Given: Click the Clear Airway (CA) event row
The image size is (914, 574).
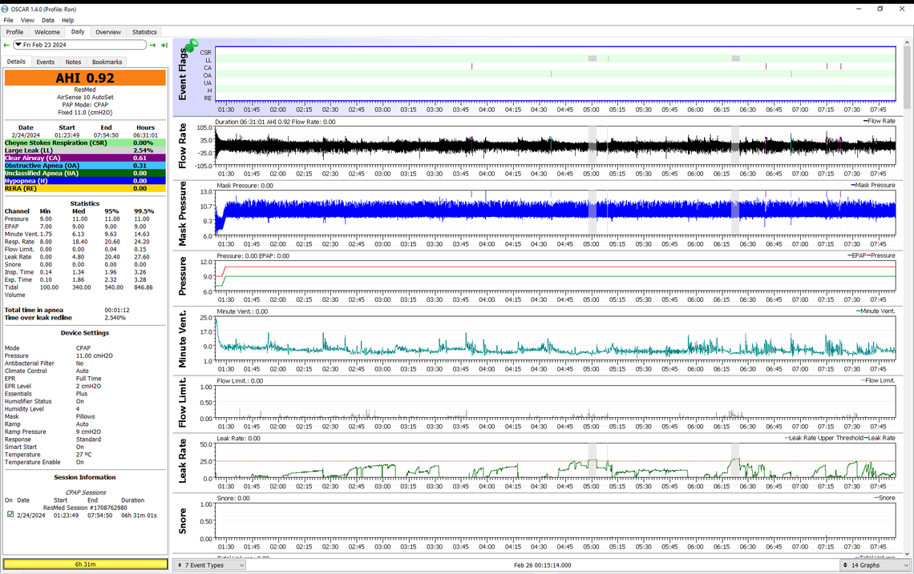Looking at the screenshot, I should [x=85, y=158].
